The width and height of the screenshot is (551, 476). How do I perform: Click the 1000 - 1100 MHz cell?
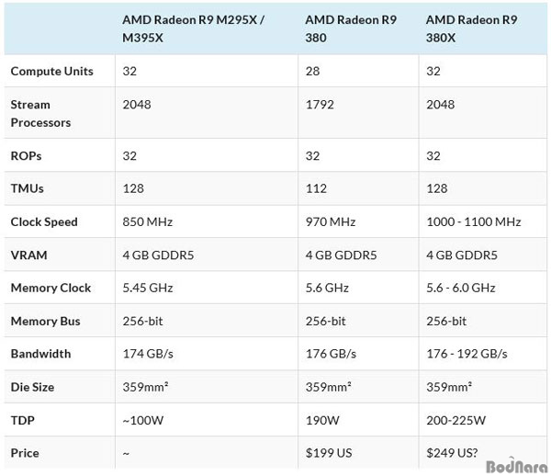coord(473,221)
